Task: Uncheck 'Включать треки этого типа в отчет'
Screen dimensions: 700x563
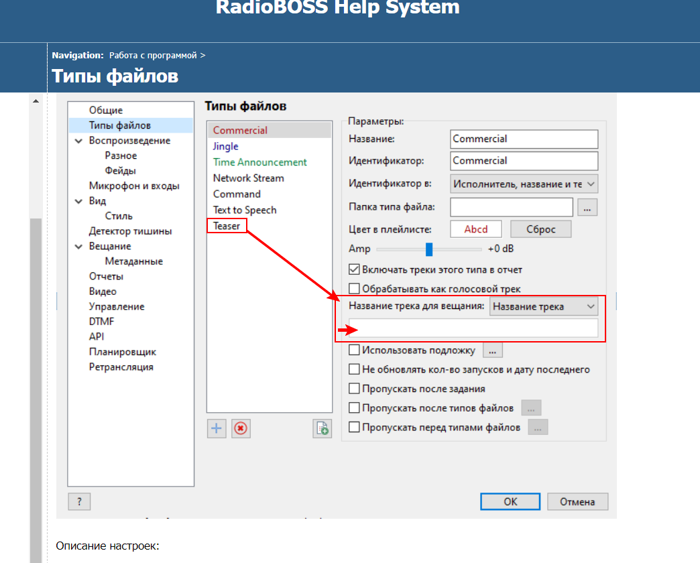Action: pyautogui.click(x=355, y=270)
